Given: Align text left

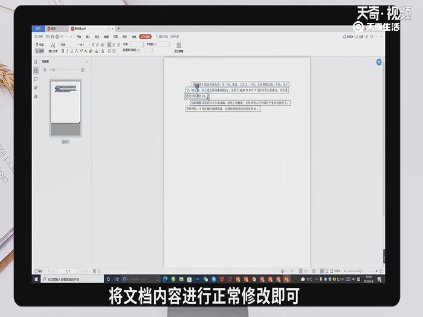Looking at the screenshot, I should click(x=109, y=45).
